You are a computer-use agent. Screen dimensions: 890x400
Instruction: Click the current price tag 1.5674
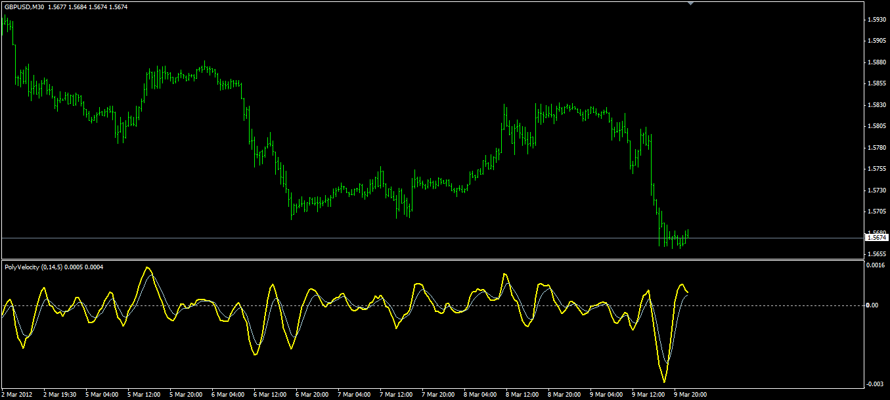[878, 238]
